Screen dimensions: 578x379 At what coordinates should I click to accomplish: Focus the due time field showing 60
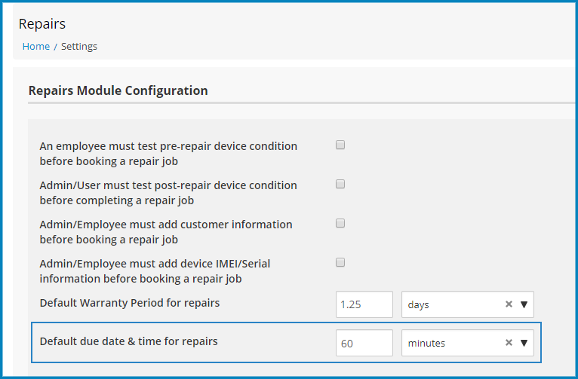click(364, 343)
